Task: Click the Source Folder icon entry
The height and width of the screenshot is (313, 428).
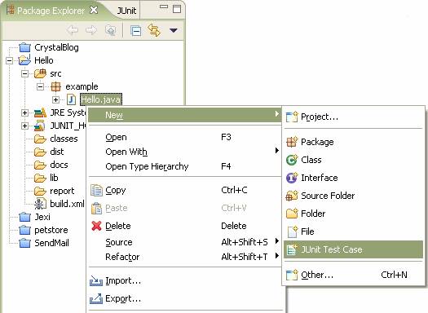Action: [292, 196]
